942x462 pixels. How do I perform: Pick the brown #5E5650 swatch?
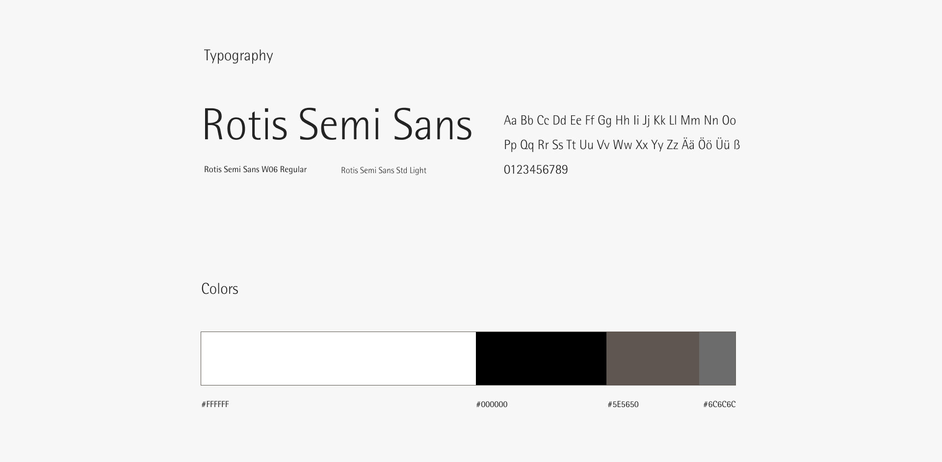point(653,359)
